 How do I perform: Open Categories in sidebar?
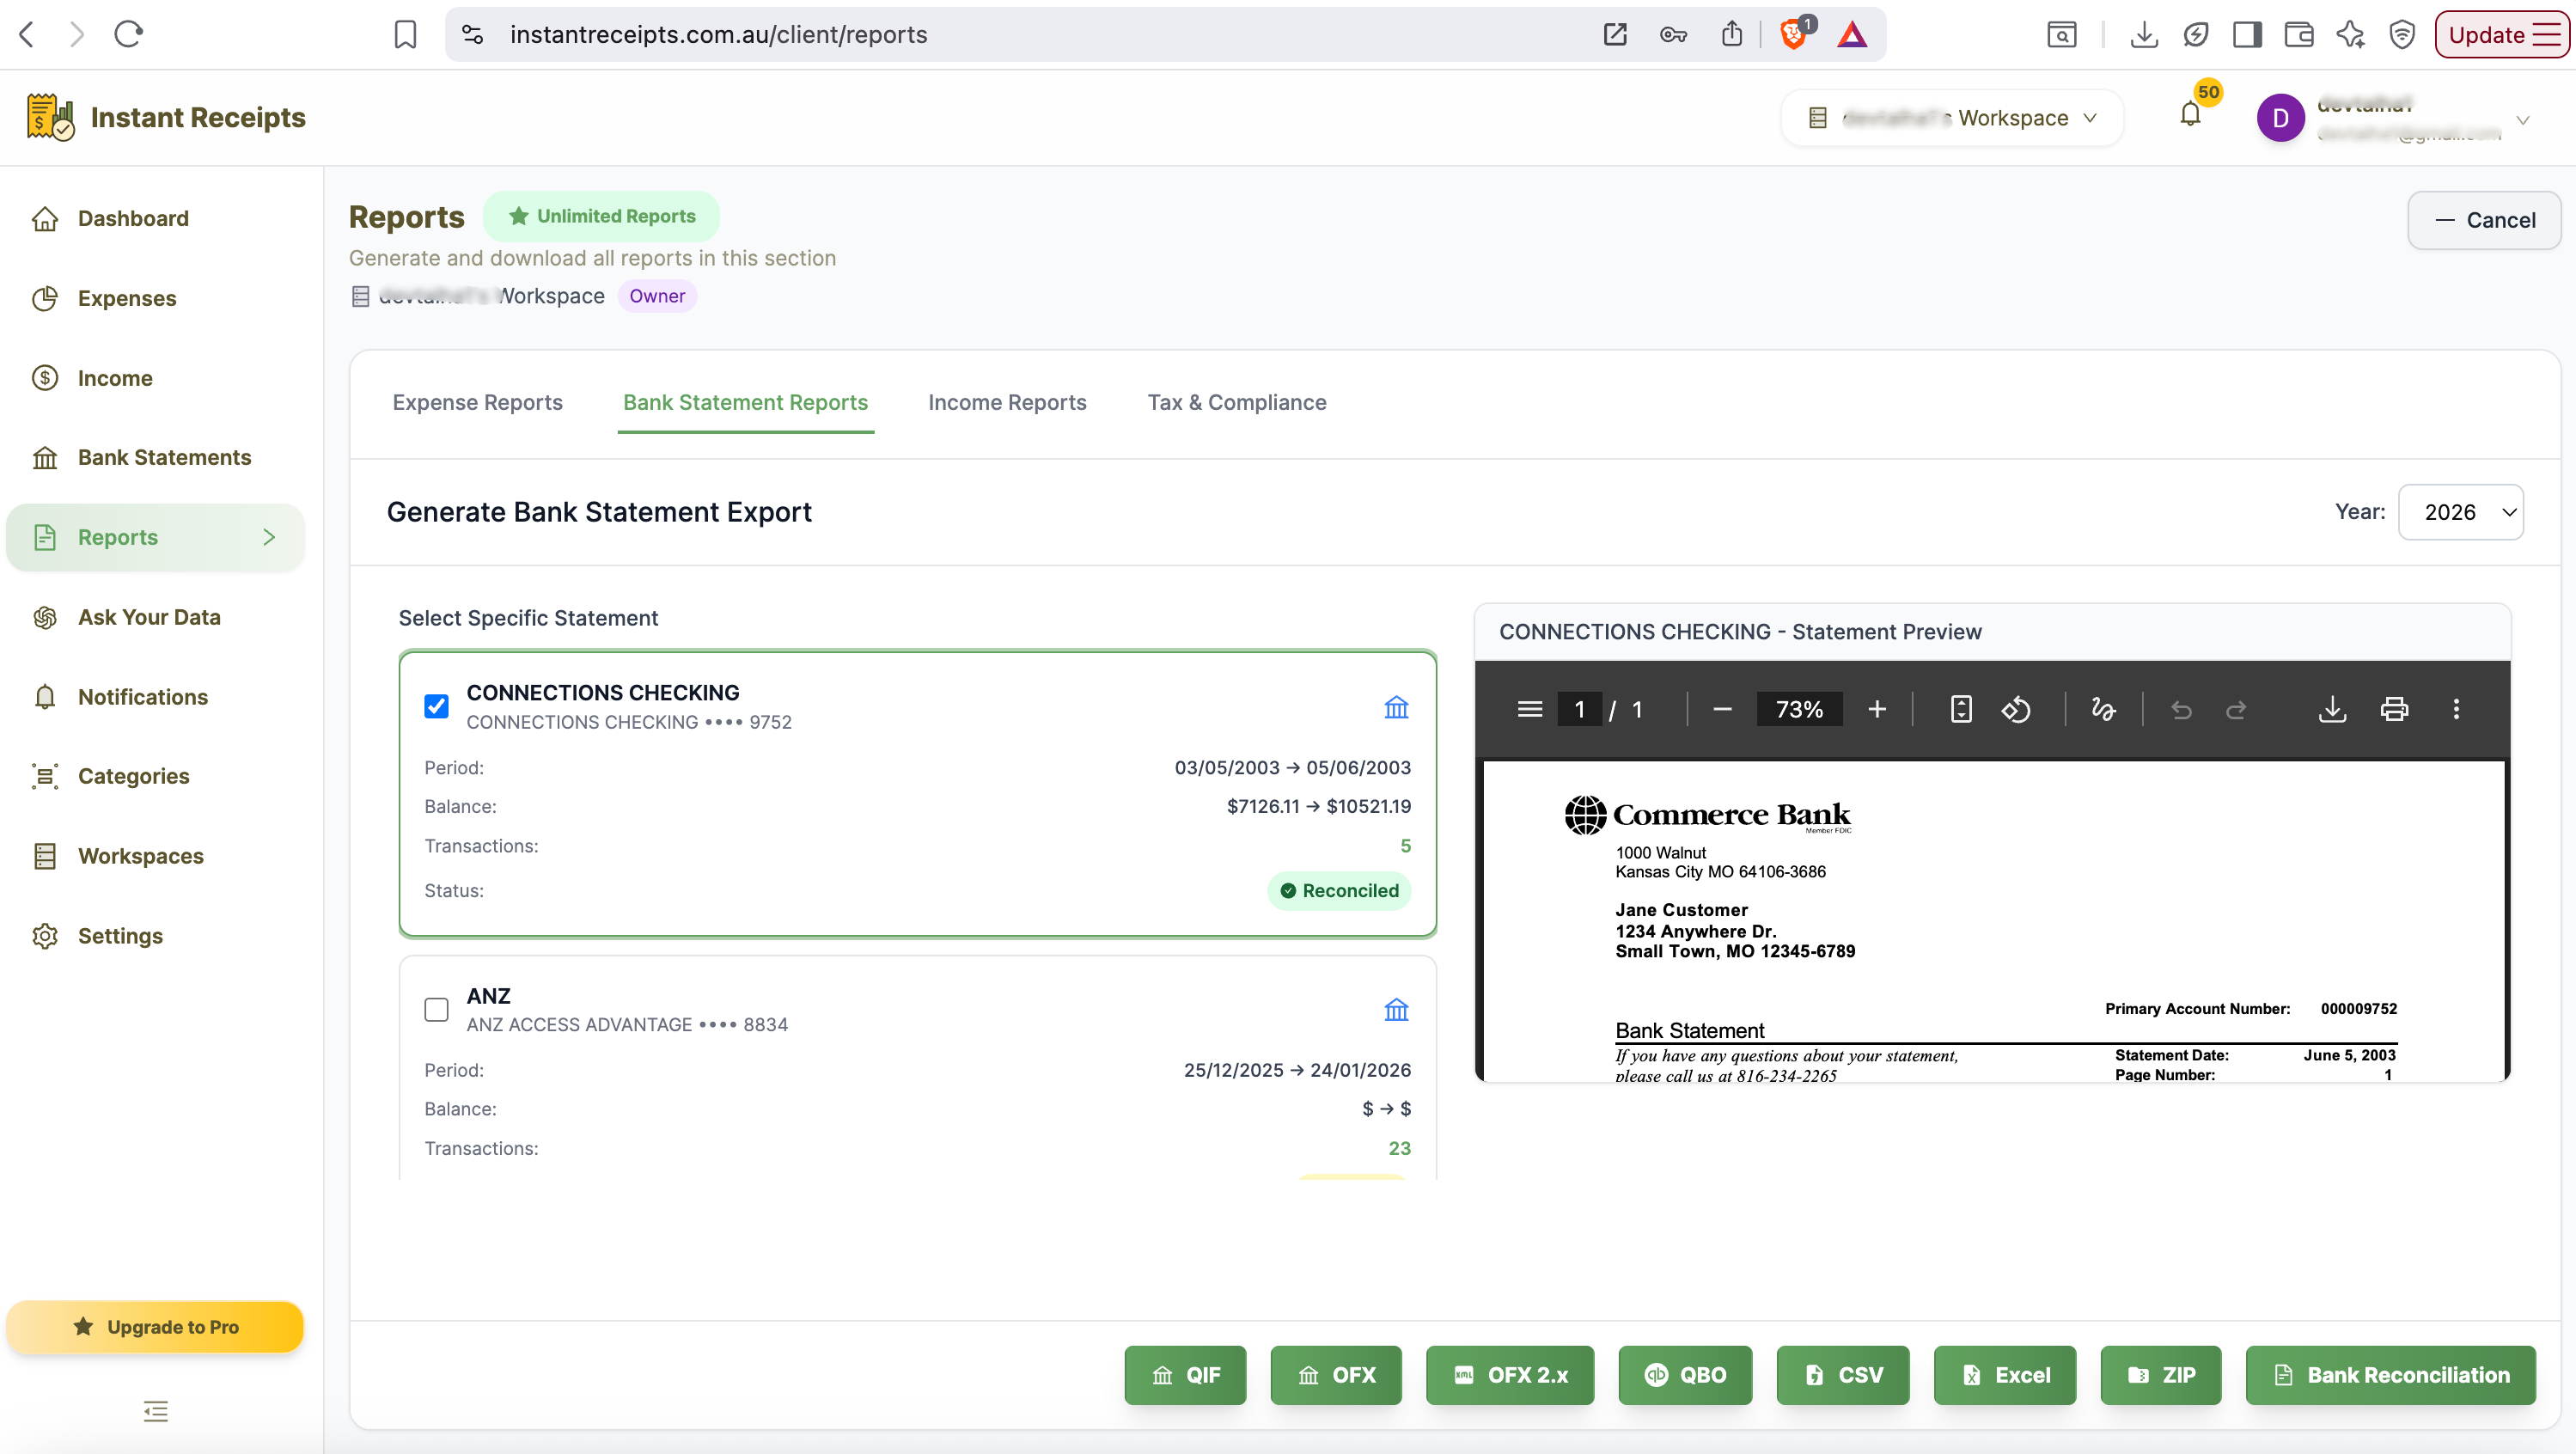point(155,776)
